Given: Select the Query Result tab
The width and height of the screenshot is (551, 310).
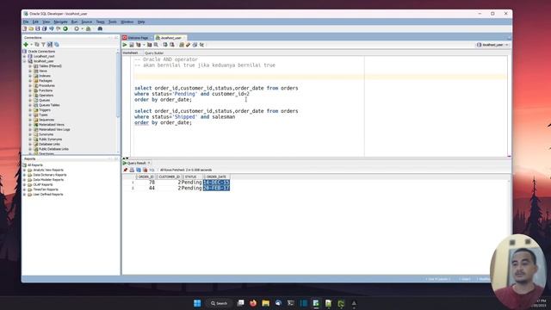Looking at the screenshot, I should 136,163.
